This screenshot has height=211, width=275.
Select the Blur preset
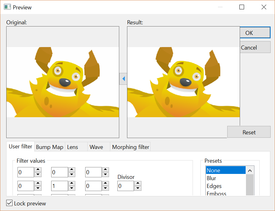226,178
